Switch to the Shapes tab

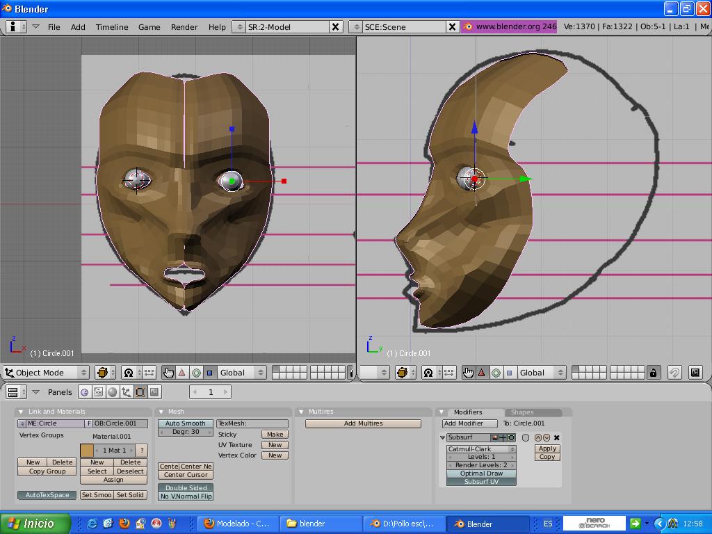tap(522, 412)
